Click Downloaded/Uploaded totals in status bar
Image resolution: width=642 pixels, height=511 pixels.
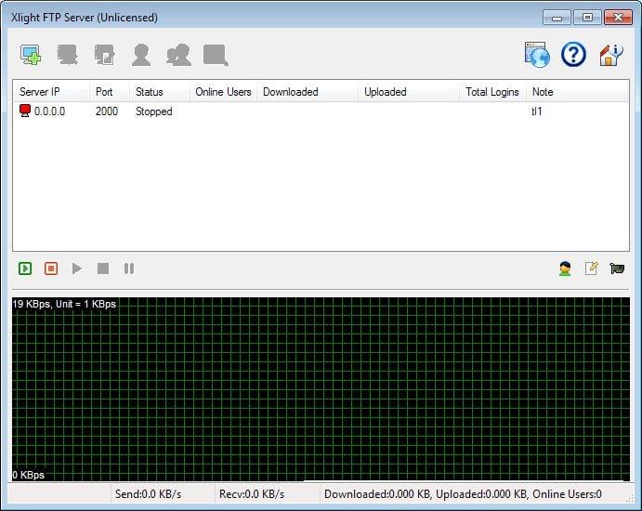[x=463, y=494]
